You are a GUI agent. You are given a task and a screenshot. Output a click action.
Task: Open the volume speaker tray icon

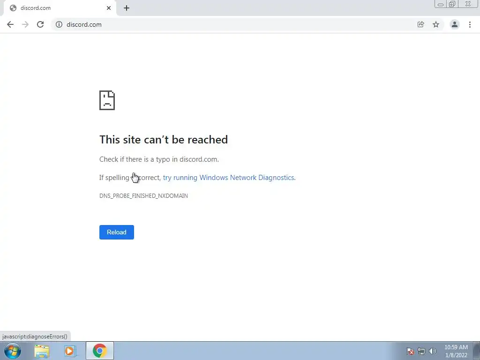click(x=433, y=351)
